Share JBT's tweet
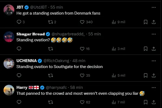This screenshot has width=162, height=108. click(154, 22)
